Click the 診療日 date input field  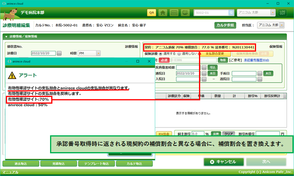coord(43,53)
